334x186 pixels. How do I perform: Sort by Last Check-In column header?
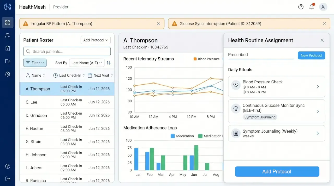click(x=69, y=75)
